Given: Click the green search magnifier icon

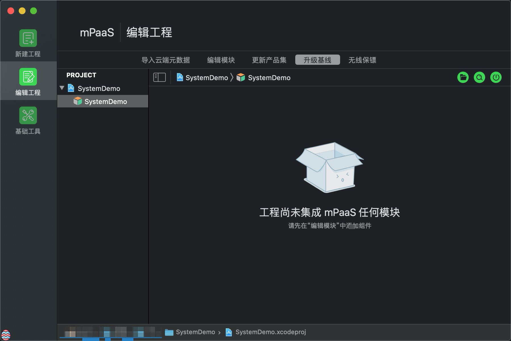Looking at the screenshot, I should coord(479,77).
